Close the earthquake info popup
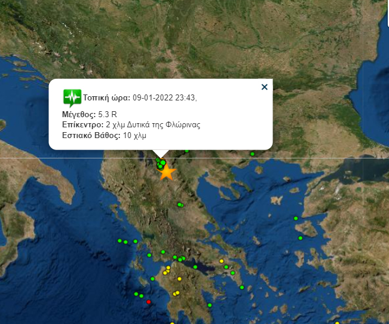 pos(264,87)
